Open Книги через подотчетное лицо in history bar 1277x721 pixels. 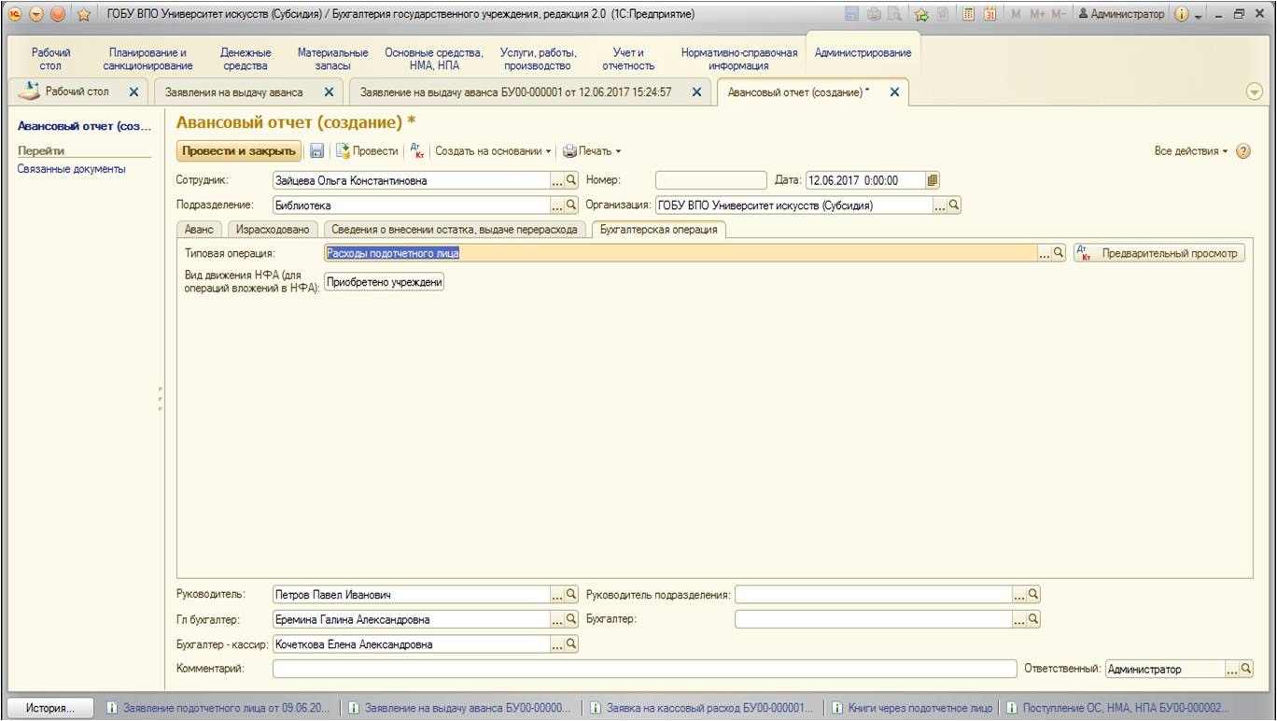912,708
